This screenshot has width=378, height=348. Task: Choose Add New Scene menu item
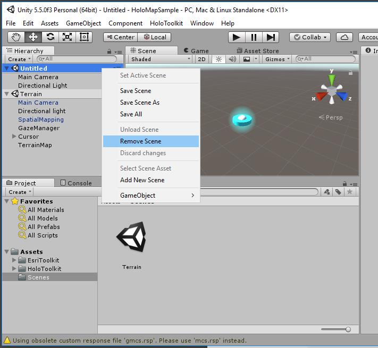tap(151, 180)
